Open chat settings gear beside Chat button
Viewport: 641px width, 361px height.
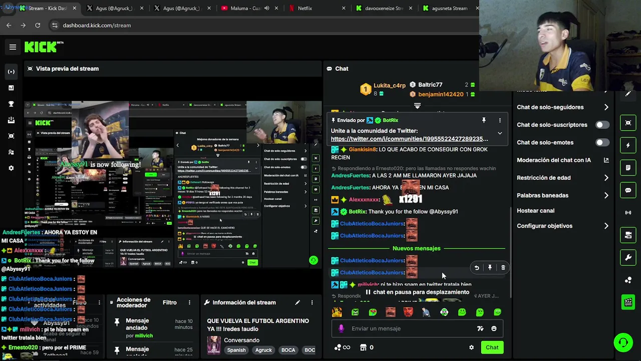(x=471, y=347)
